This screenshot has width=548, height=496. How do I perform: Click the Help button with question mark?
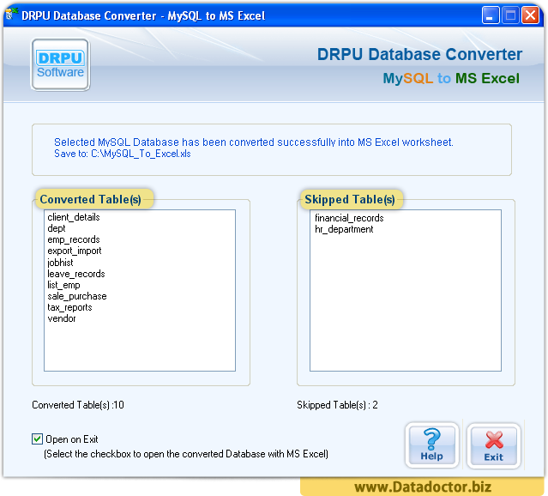[432, 445]
